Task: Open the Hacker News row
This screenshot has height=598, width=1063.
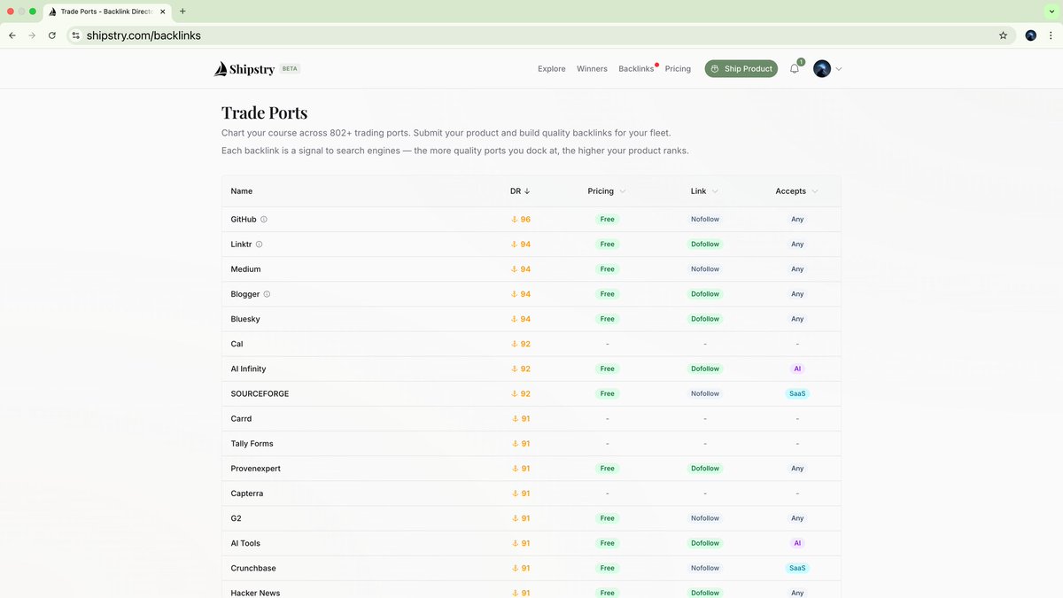Action: [x=531, y=590]
